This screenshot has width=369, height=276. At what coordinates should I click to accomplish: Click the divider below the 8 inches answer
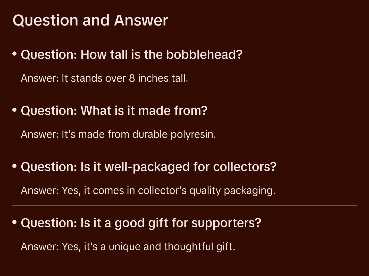(184, 93)
